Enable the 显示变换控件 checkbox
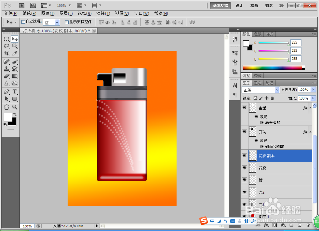Screen dimensions: 319x231 point(67,22)
